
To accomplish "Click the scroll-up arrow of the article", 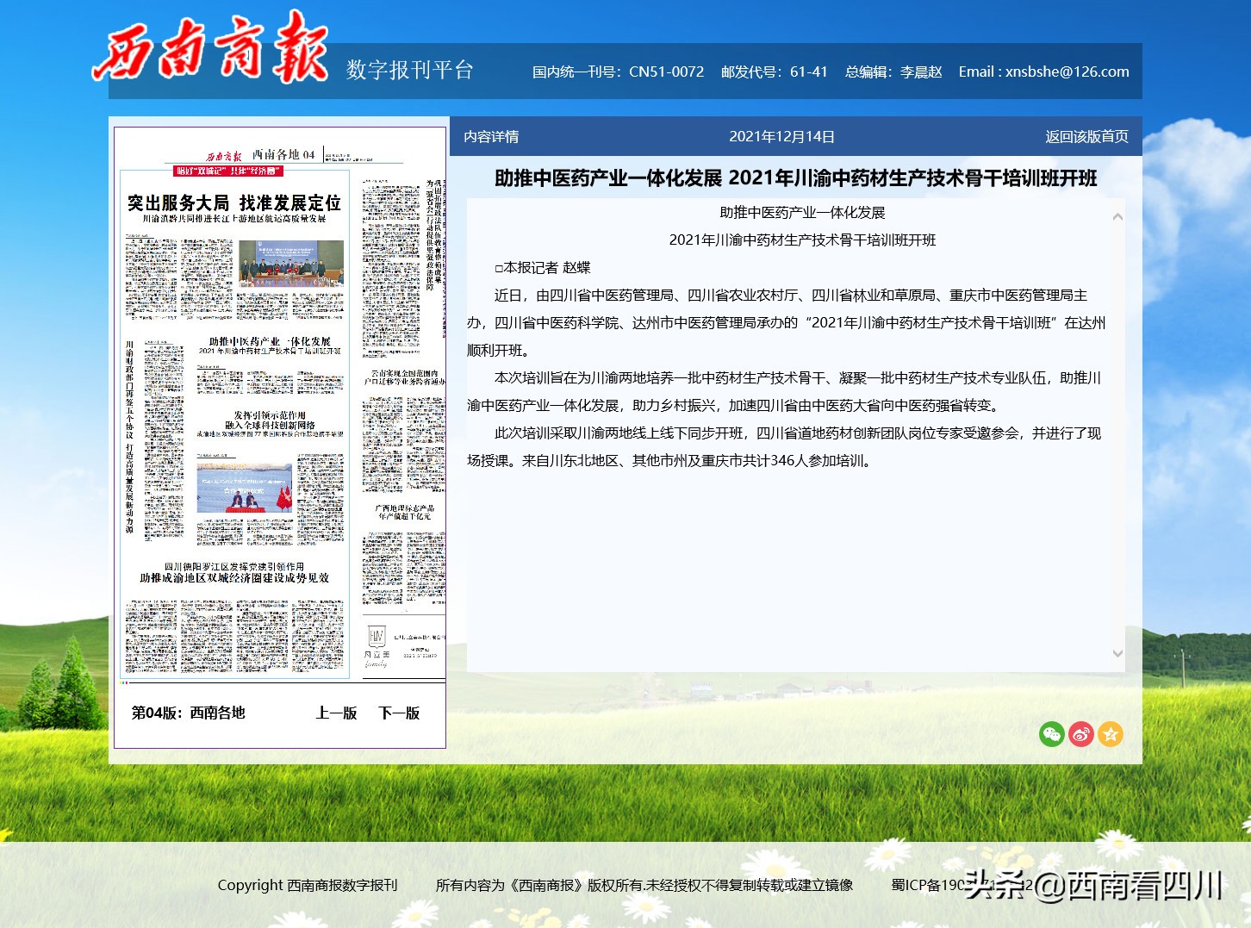I will (1117, 216).
